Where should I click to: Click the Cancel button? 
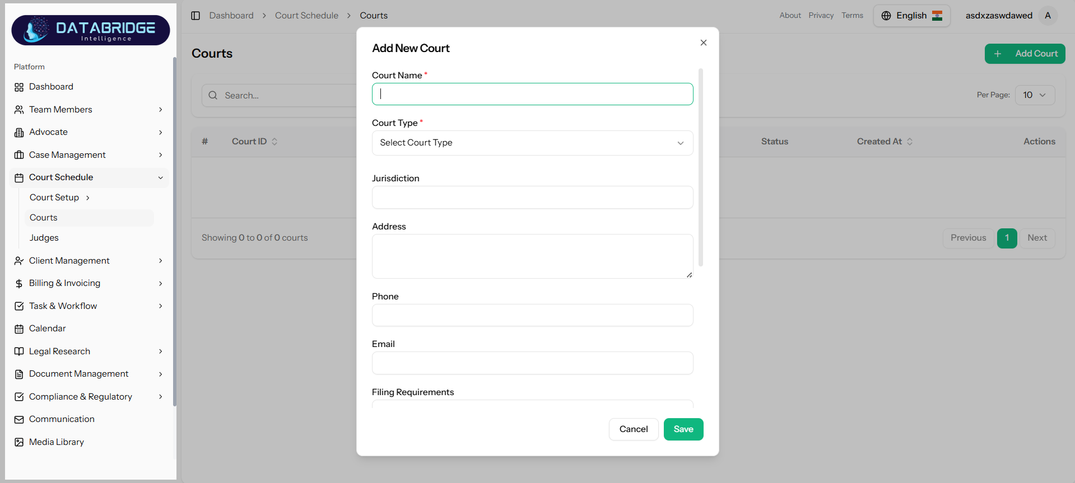click(x=634, y=429)
